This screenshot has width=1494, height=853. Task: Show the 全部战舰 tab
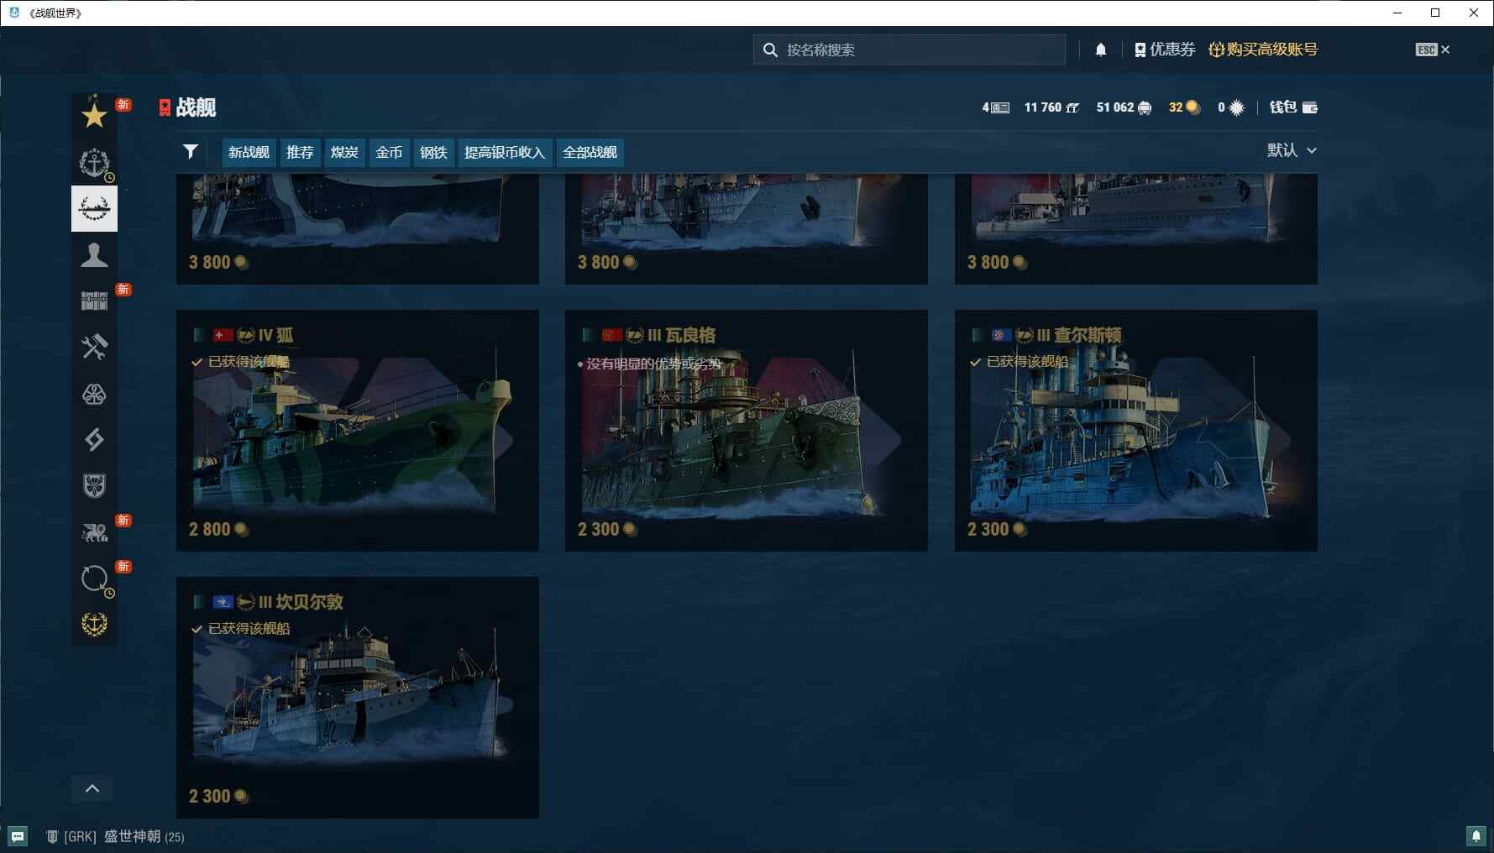coord(590,152)
